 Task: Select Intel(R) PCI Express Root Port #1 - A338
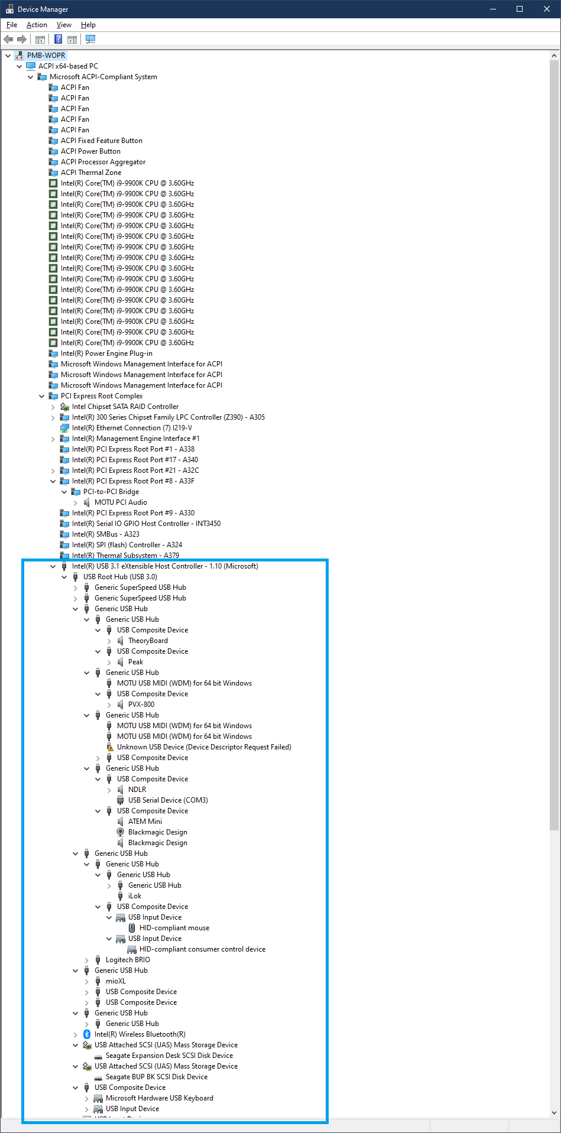[x=133, y=449]
